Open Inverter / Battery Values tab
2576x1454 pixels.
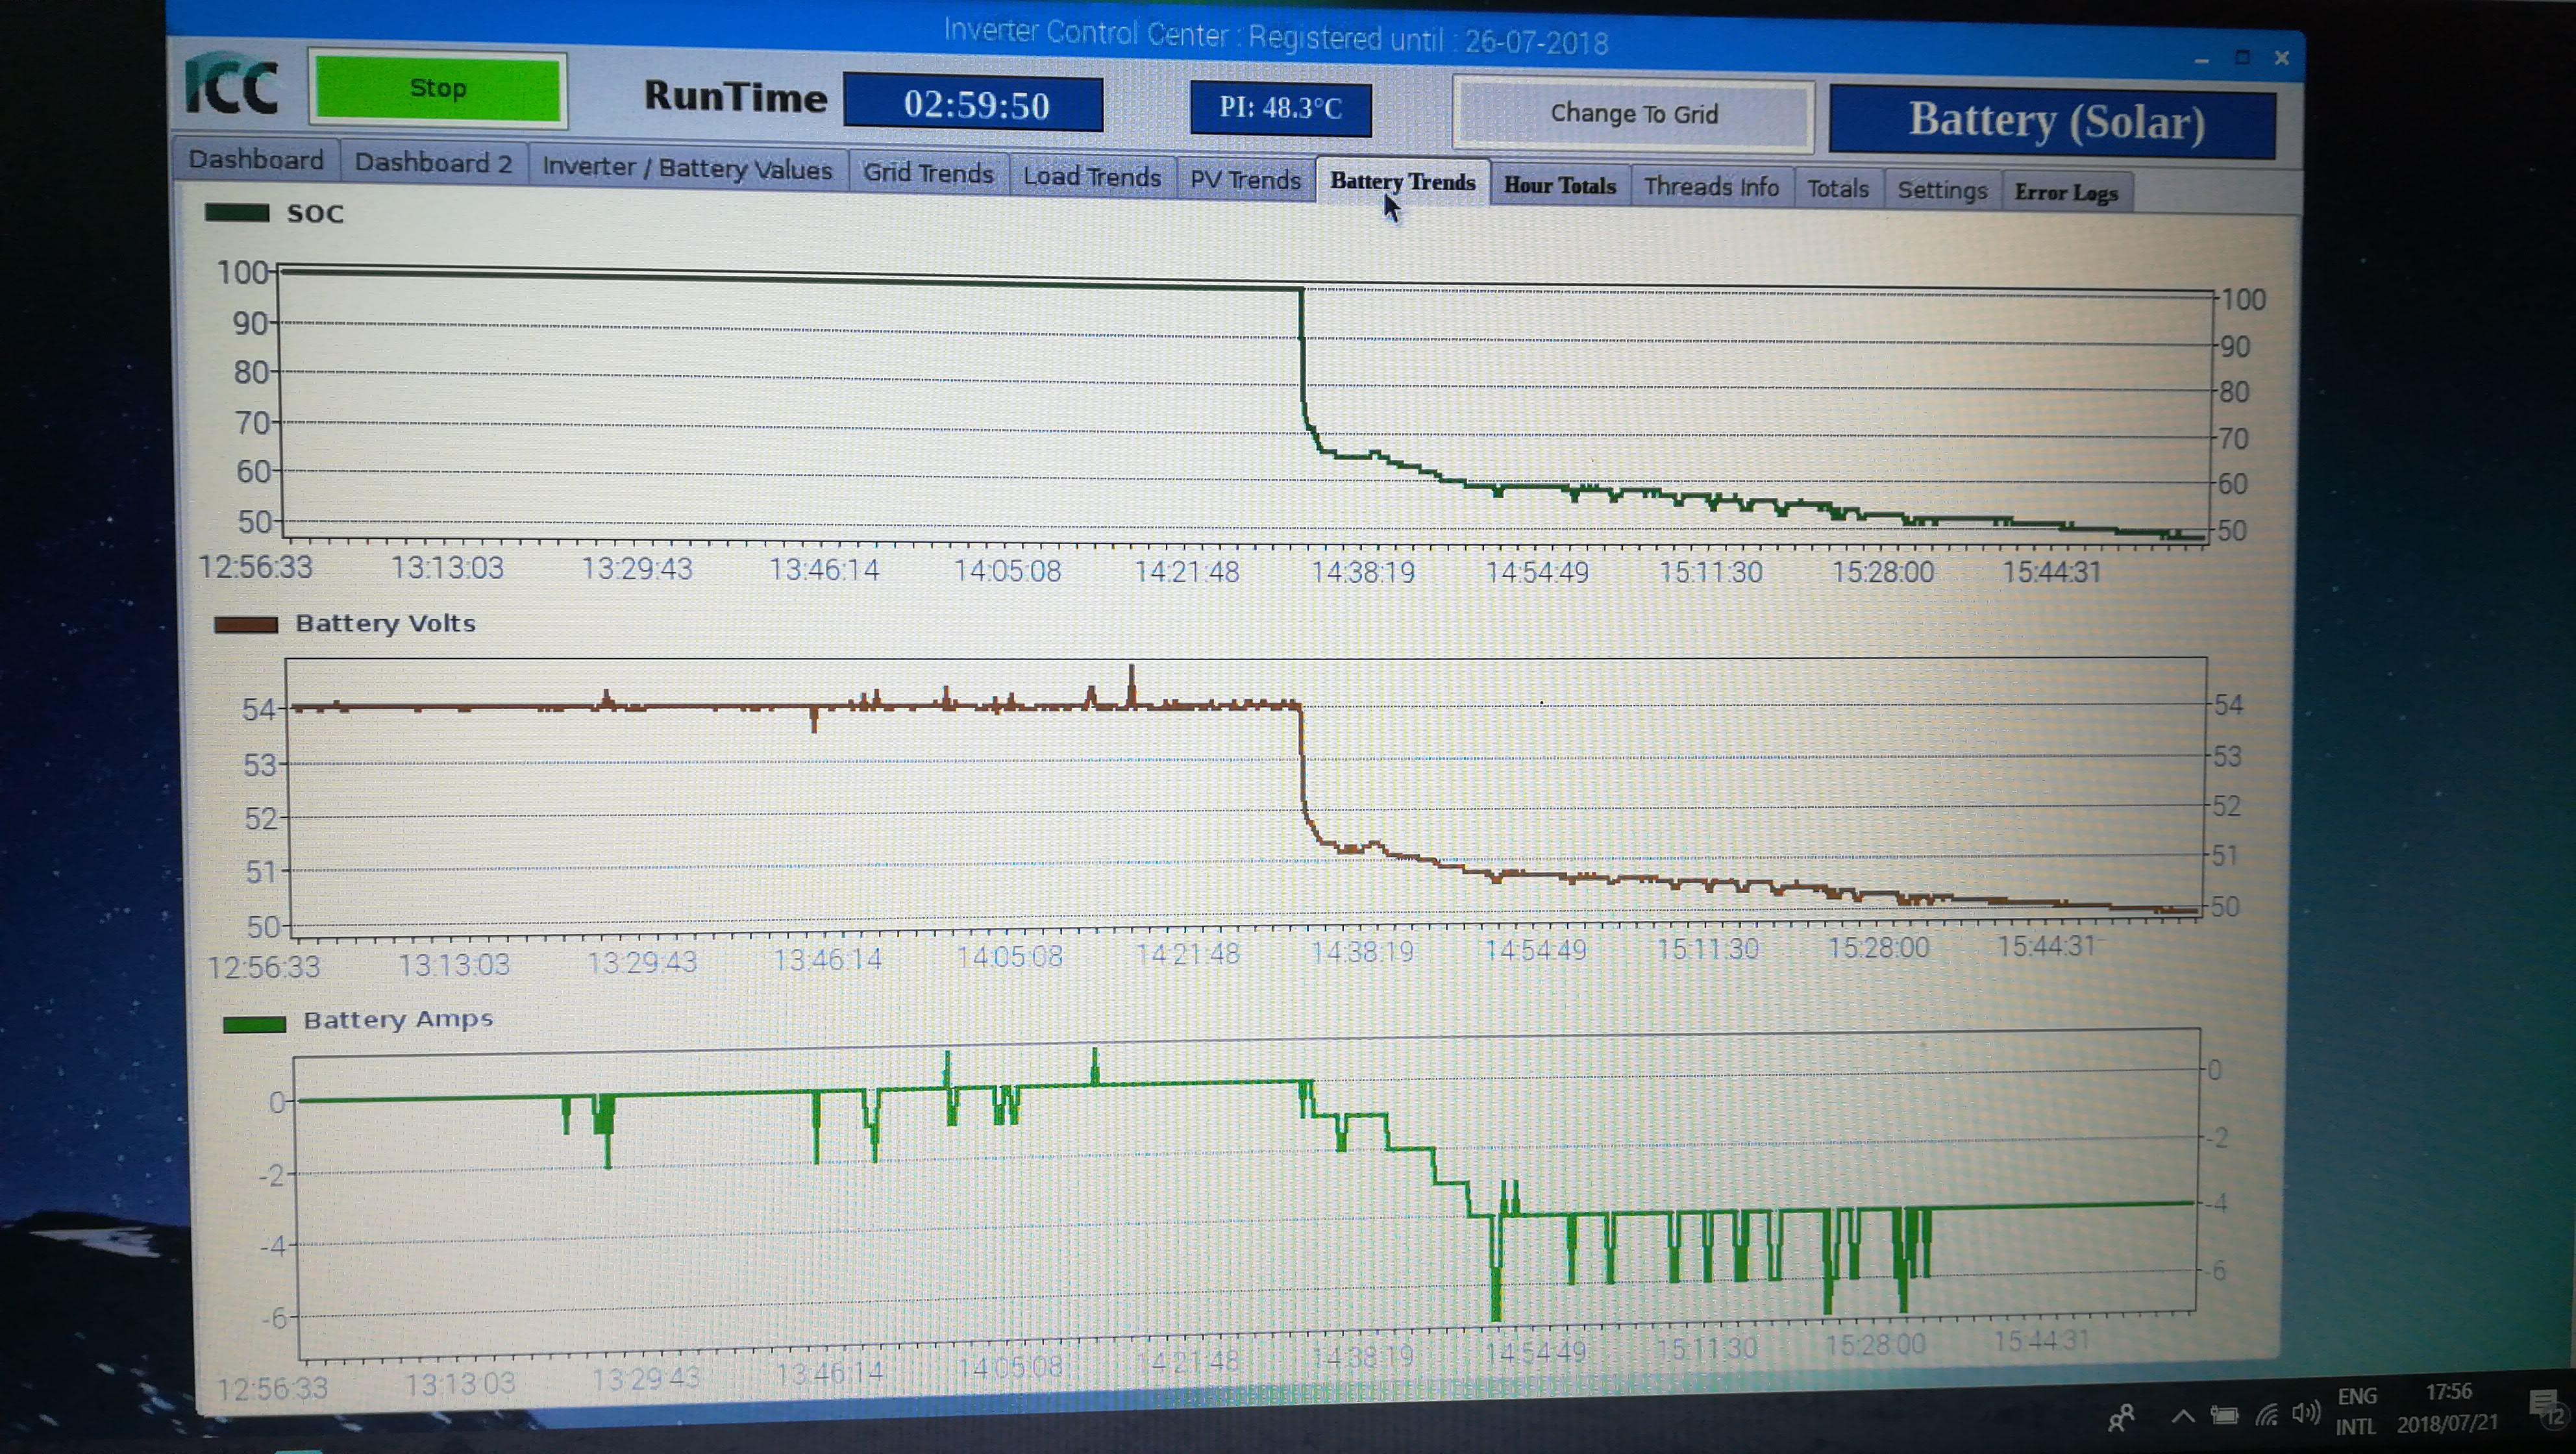688,168
